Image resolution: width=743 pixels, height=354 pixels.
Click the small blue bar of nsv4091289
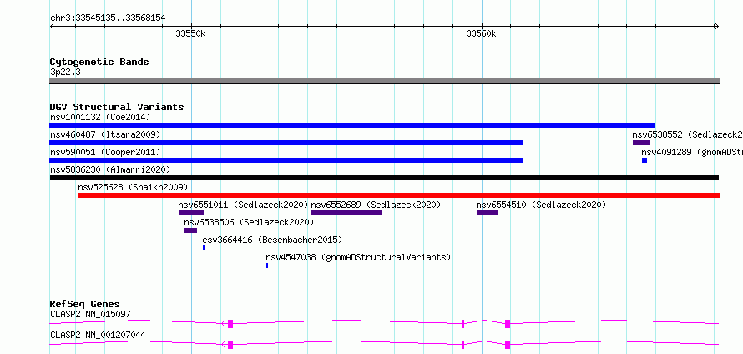pyautogui.click(x=644, y=160)
